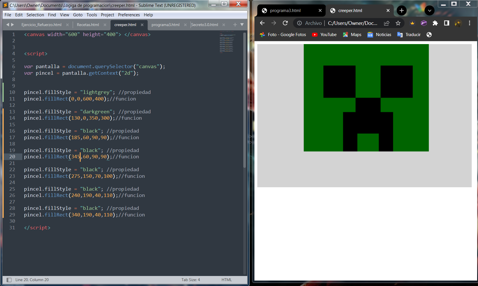Open the Noticias bookmark
Image resolution: width=478 pixels, height=286 pixels.
[x=379, y=35]
